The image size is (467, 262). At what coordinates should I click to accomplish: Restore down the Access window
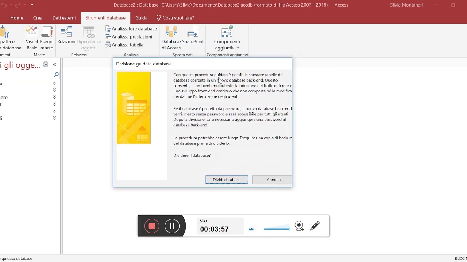point(453,5)
